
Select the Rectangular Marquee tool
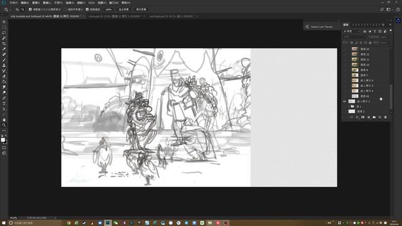(4, 28)
